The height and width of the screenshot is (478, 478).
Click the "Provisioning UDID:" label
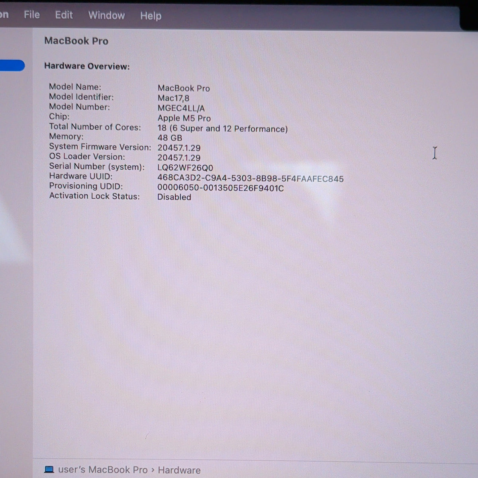point(86,186)
